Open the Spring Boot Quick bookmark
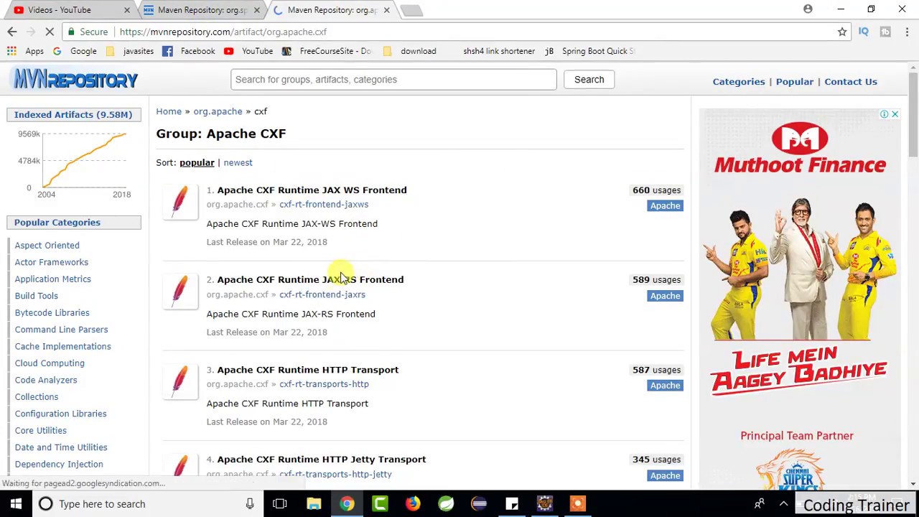 click(592, 51)
